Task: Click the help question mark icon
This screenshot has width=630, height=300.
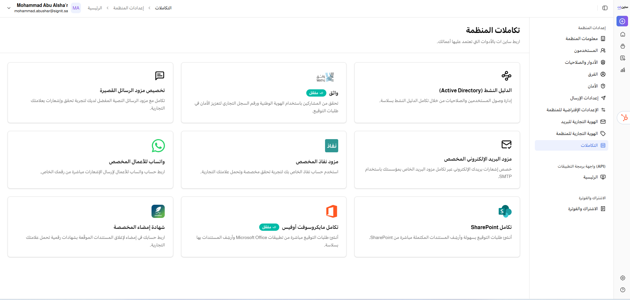Action: pos(622,290)
